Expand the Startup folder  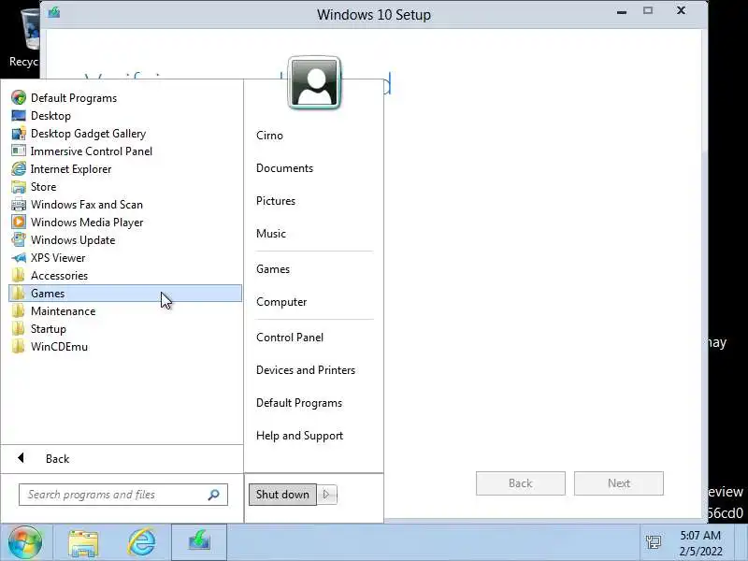(125, 329)
